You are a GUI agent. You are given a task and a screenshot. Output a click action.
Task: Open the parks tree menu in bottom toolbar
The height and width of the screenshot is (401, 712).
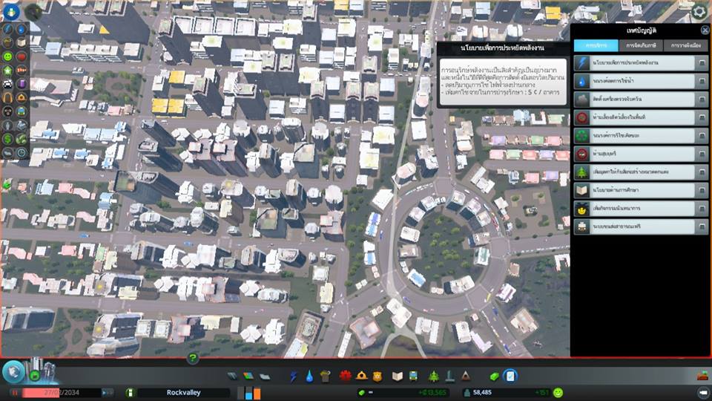click(434, 376)
